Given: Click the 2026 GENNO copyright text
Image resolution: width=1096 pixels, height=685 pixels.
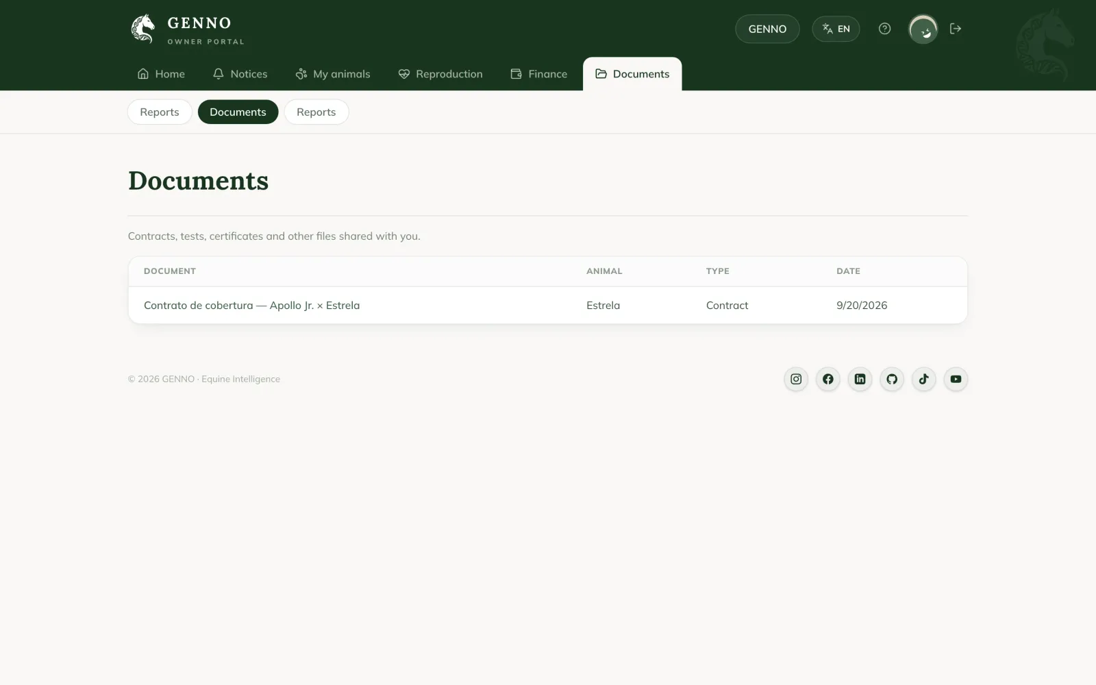Looking at the screenshot, I should [204, 379].
